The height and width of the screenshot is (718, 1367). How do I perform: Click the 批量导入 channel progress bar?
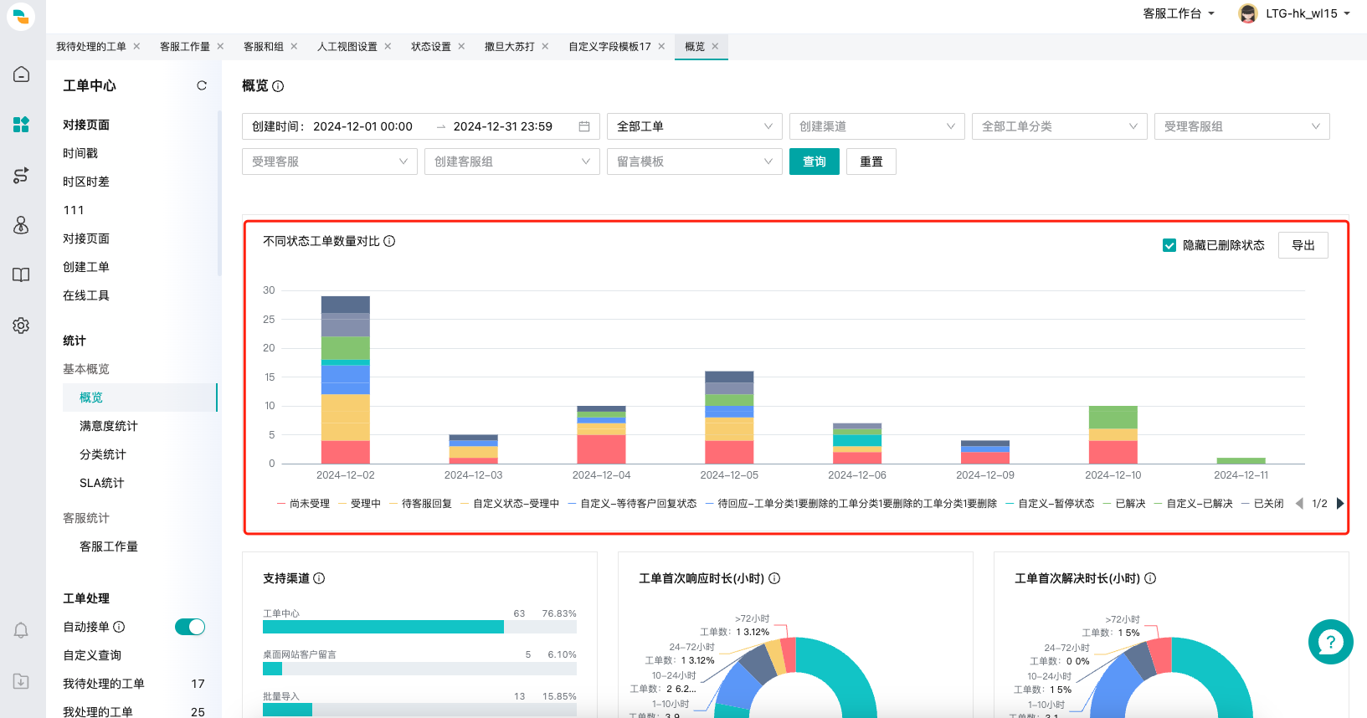coord(419,710)
